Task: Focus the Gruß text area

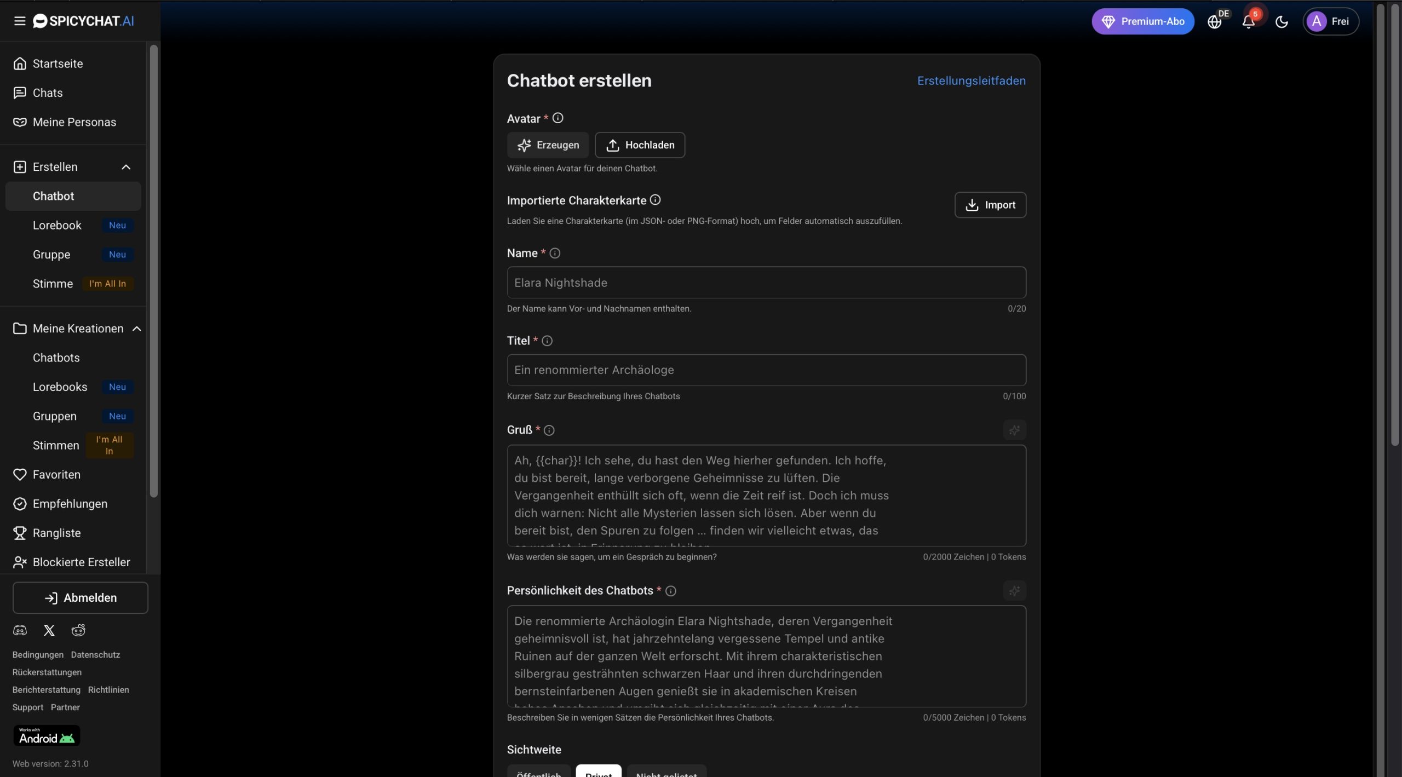Action: pos(766,496)
